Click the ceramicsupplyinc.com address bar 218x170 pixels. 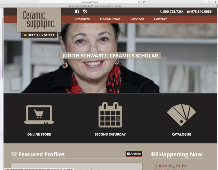(x=90, y=2)
